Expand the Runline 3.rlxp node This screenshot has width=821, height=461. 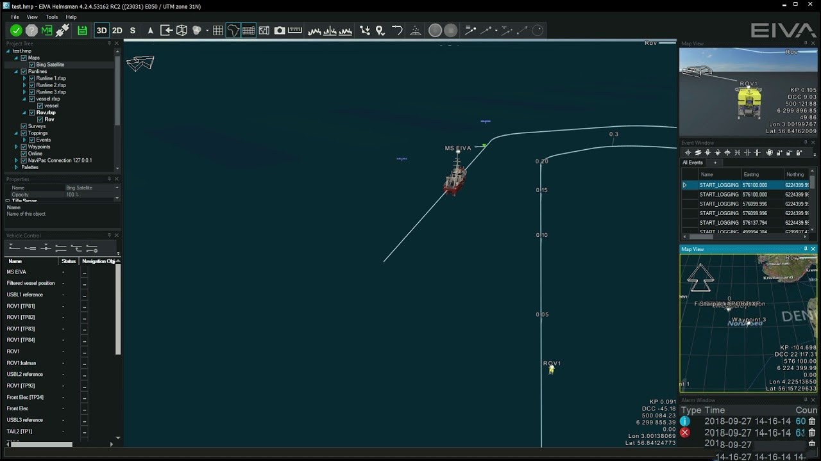[x=24, y=92]
